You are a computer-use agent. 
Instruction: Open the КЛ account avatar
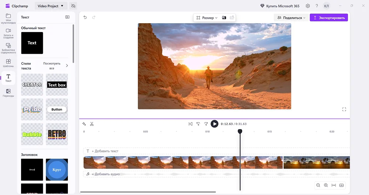pyautogui.click(x=327, y=6)
